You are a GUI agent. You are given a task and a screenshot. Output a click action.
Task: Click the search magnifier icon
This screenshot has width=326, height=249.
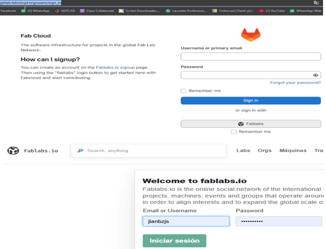80,151
